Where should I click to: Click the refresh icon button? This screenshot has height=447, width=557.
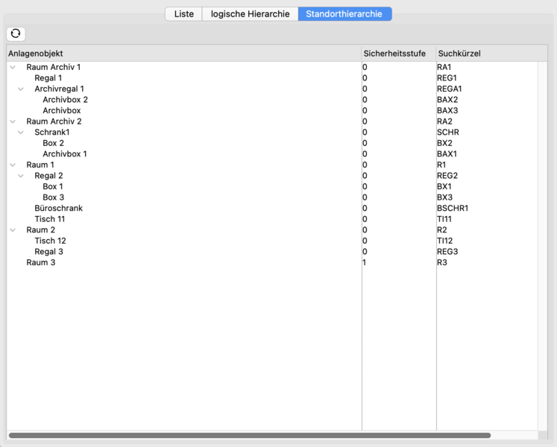pyautogui.click(x=16, y=34)
